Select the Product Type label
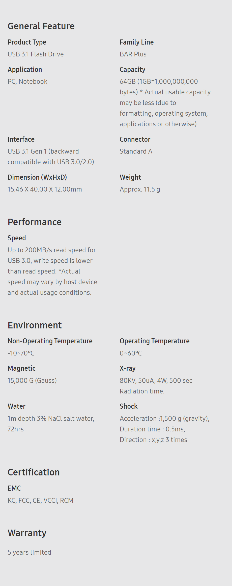Image resolution: width=232 pixels, height=586 pixels. (27, 42)
